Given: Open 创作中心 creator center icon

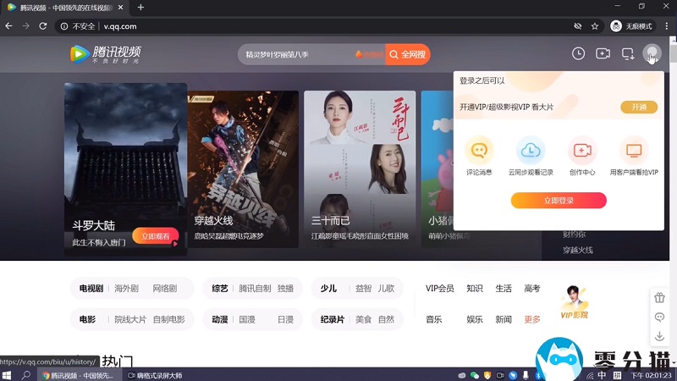Looking at the screenshot, I should pos(582,151).
